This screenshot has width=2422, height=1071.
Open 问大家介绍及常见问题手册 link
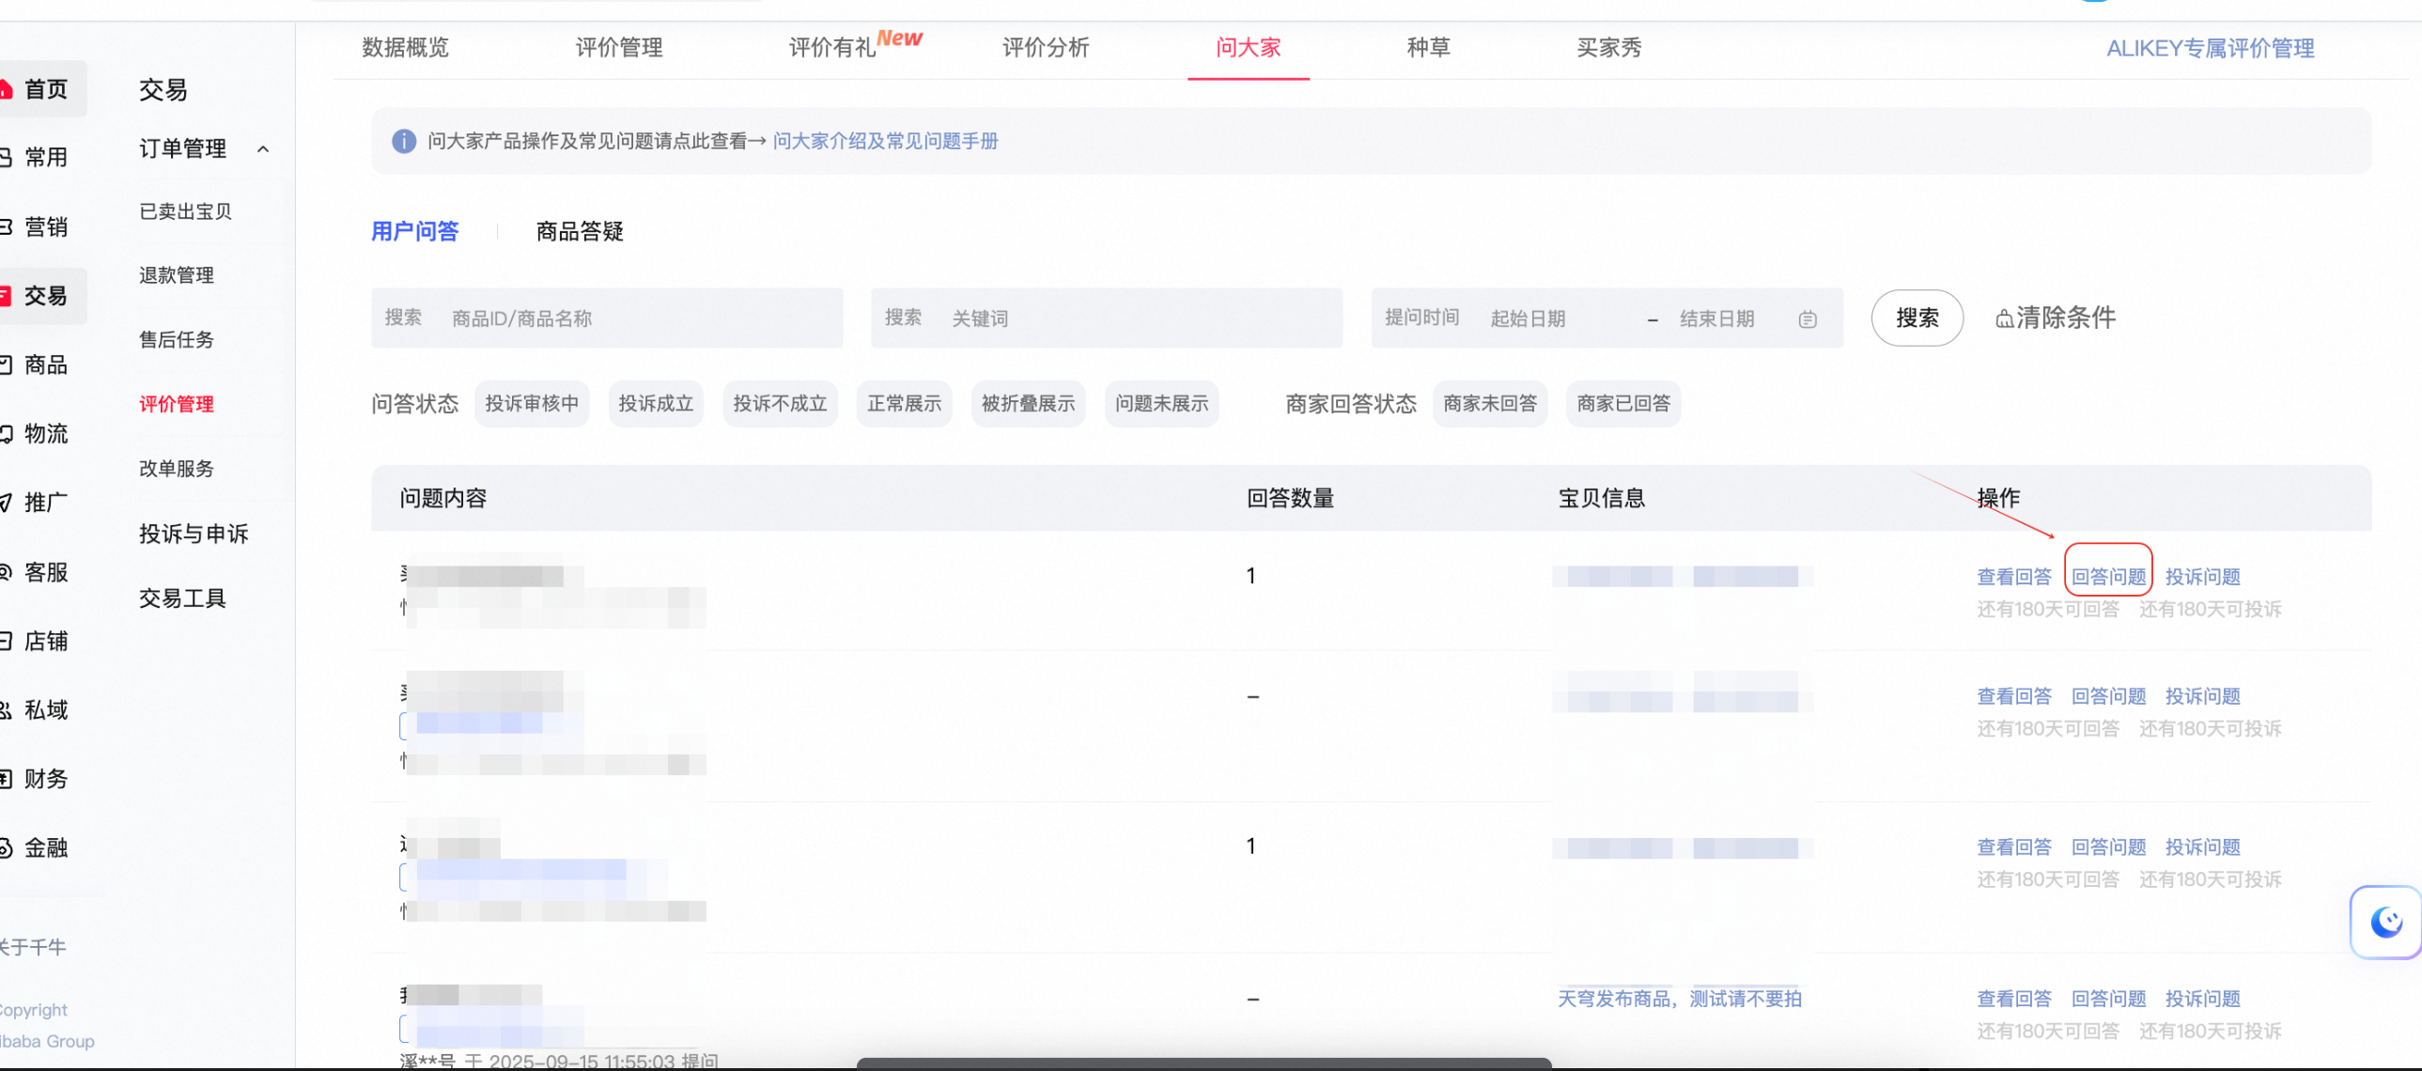885,141
